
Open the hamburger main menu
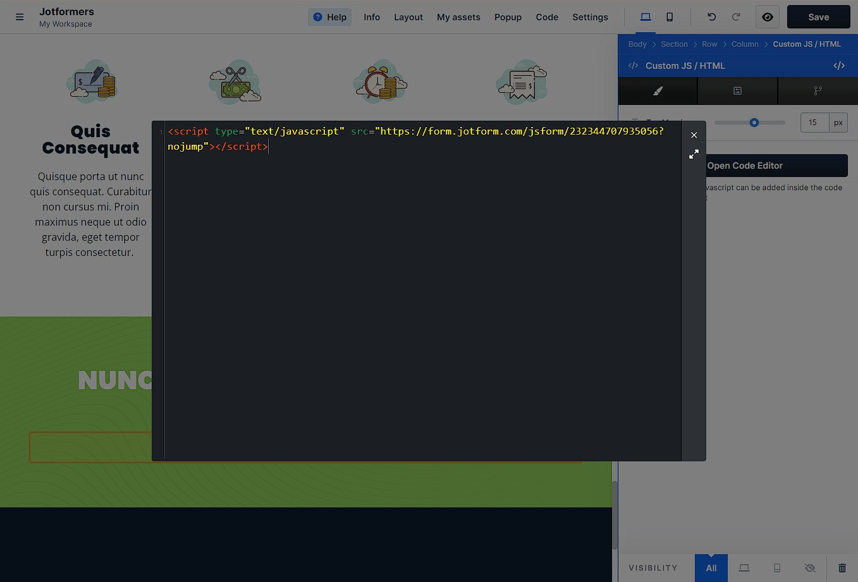click(x=20, y=17)
